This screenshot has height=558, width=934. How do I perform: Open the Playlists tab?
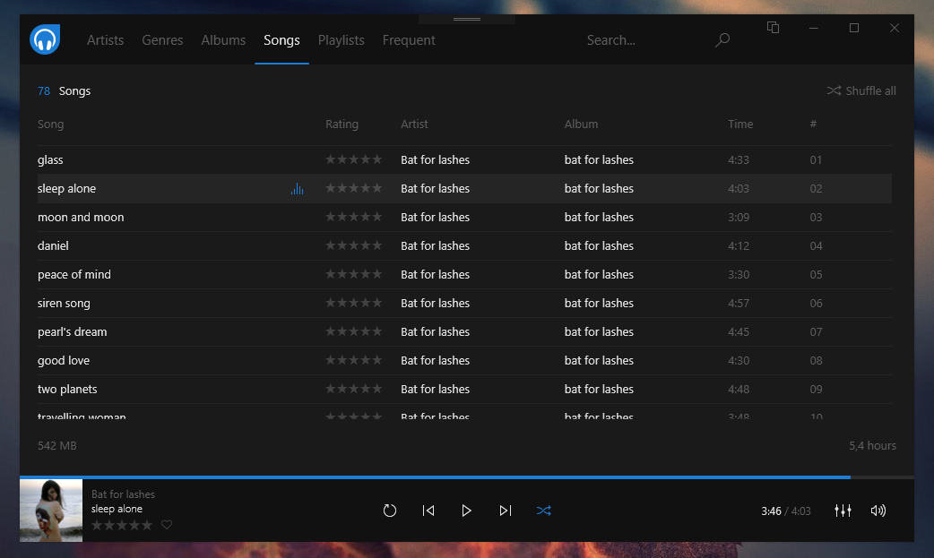click(341, 39)
